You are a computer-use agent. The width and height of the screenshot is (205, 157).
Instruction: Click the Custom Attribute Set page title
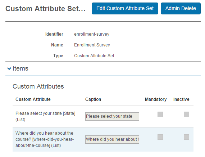[45, 9]
